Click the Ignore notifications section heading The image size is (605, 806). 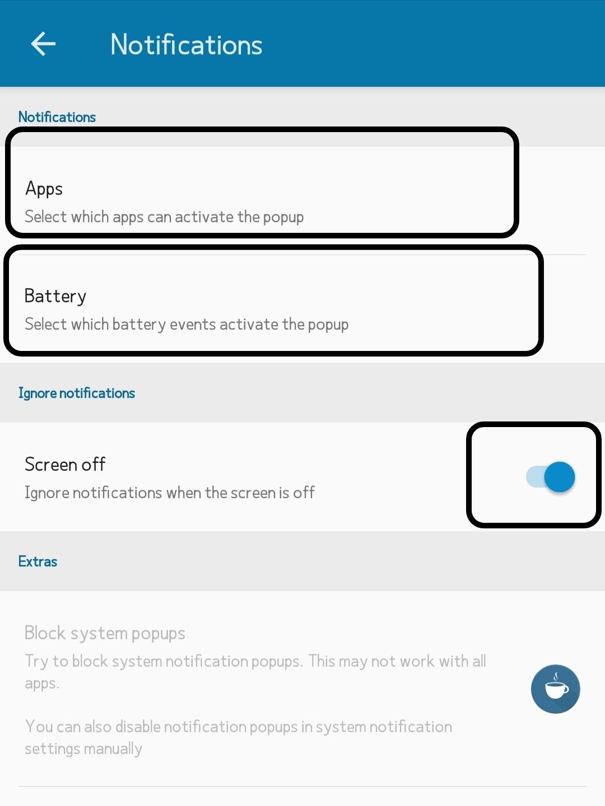pos(77,393)
